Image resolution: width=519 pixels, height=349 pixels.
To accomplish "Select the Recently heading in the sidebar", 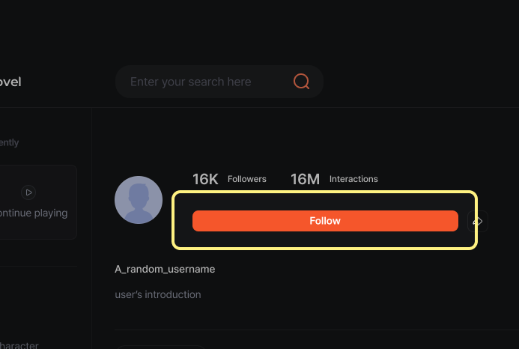I will (x=9, y=142).
